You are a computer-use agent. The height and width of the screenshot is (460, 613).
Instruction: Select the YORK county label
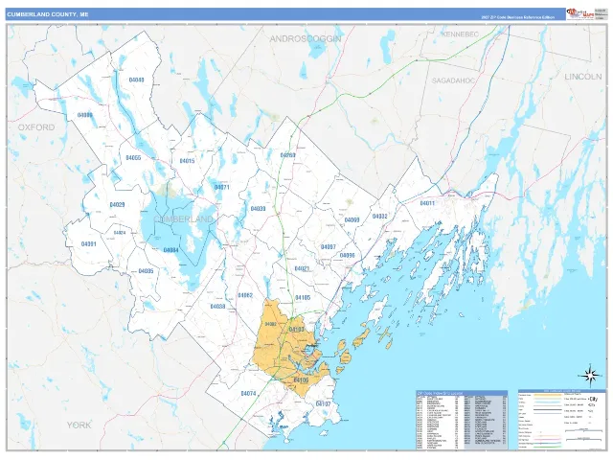[79, 425]
